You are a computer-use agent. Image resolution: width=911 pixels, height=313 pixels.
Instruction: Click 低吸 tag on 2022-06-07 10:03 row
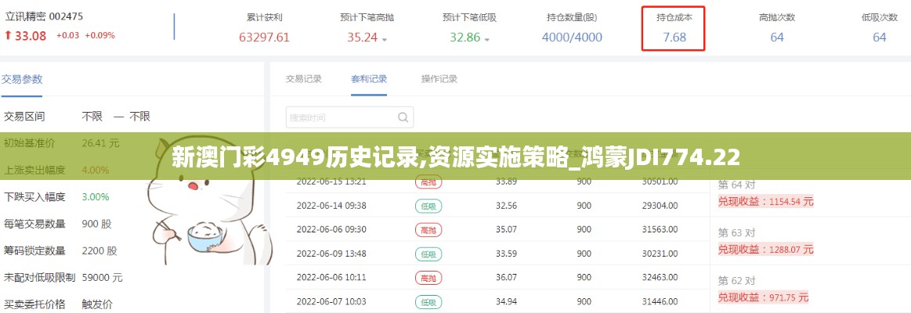pyautogui.click(x=428, y=301)
